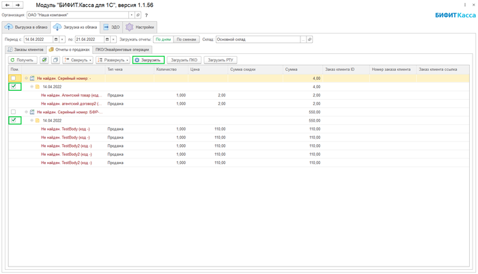Select the 'Не найден. агентский договор2' row

pos(239,104)
